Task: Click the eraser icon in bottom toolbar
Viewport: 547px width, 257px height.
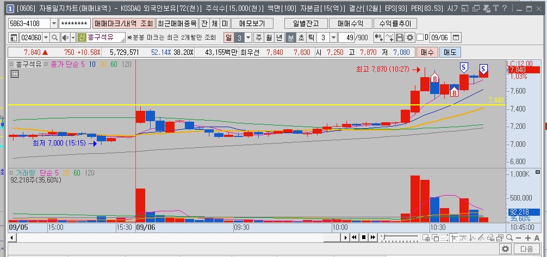Action: pos(490,237)
